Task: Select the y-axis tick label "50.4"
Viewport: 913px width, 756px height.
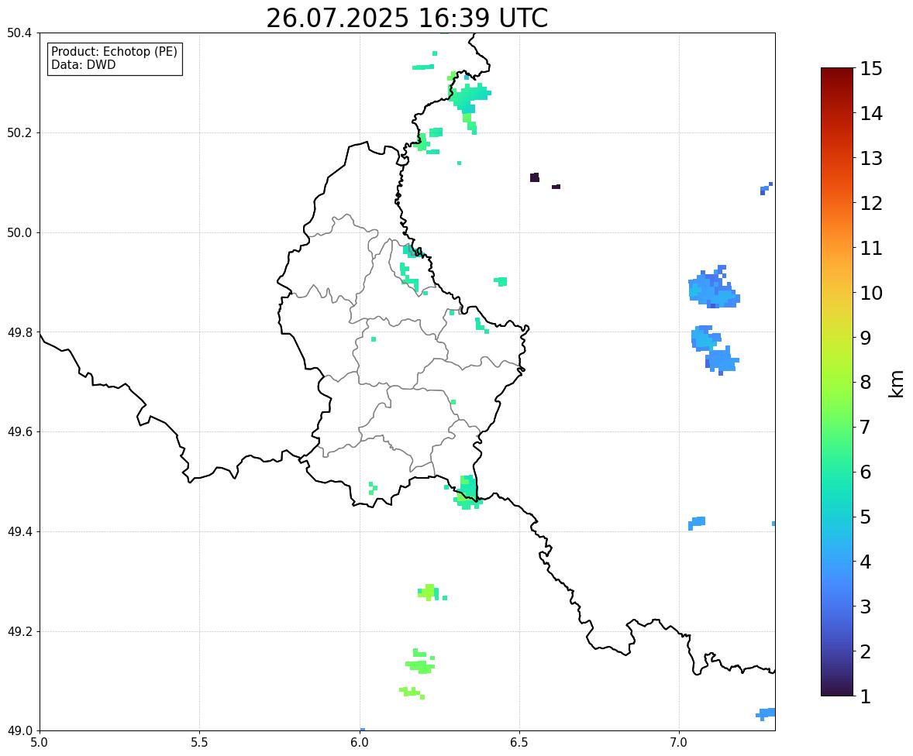Action: 19,33
